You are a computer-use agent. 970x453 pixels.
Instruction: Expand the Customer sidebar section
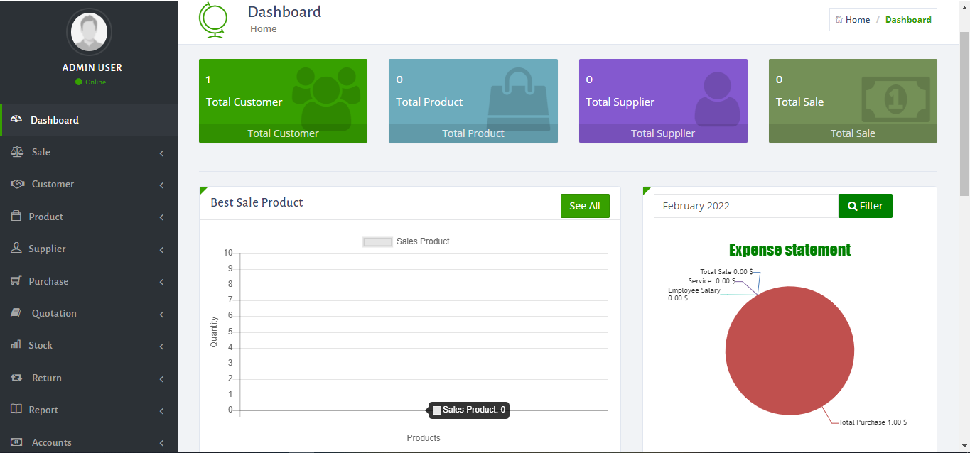click(89, 184)
